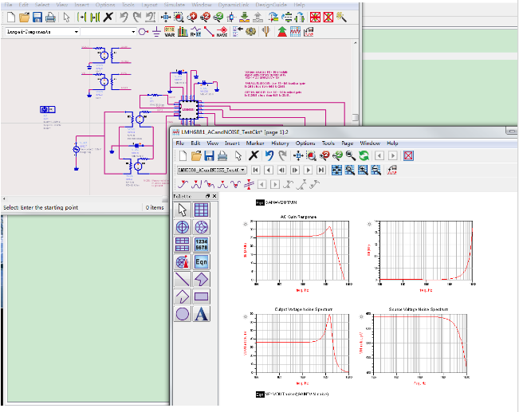Image resolution: width=519 pixels, height=412 pixels.
Task: Click New icon in schematic window toolbar
Action: pos(11,17)
